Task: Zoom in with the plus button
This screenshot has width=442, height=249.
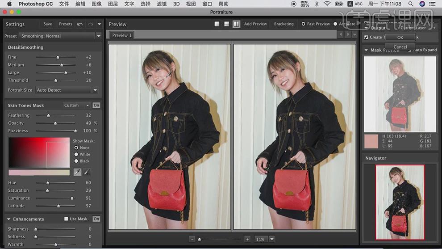Action: click(x=247, y=239)
